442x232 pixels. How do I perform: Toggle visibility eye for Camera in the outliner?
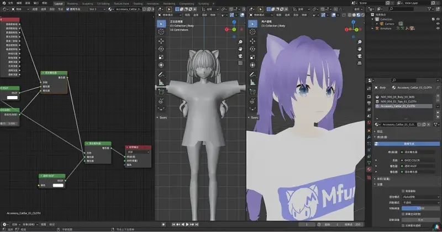(x=438, y=24)
